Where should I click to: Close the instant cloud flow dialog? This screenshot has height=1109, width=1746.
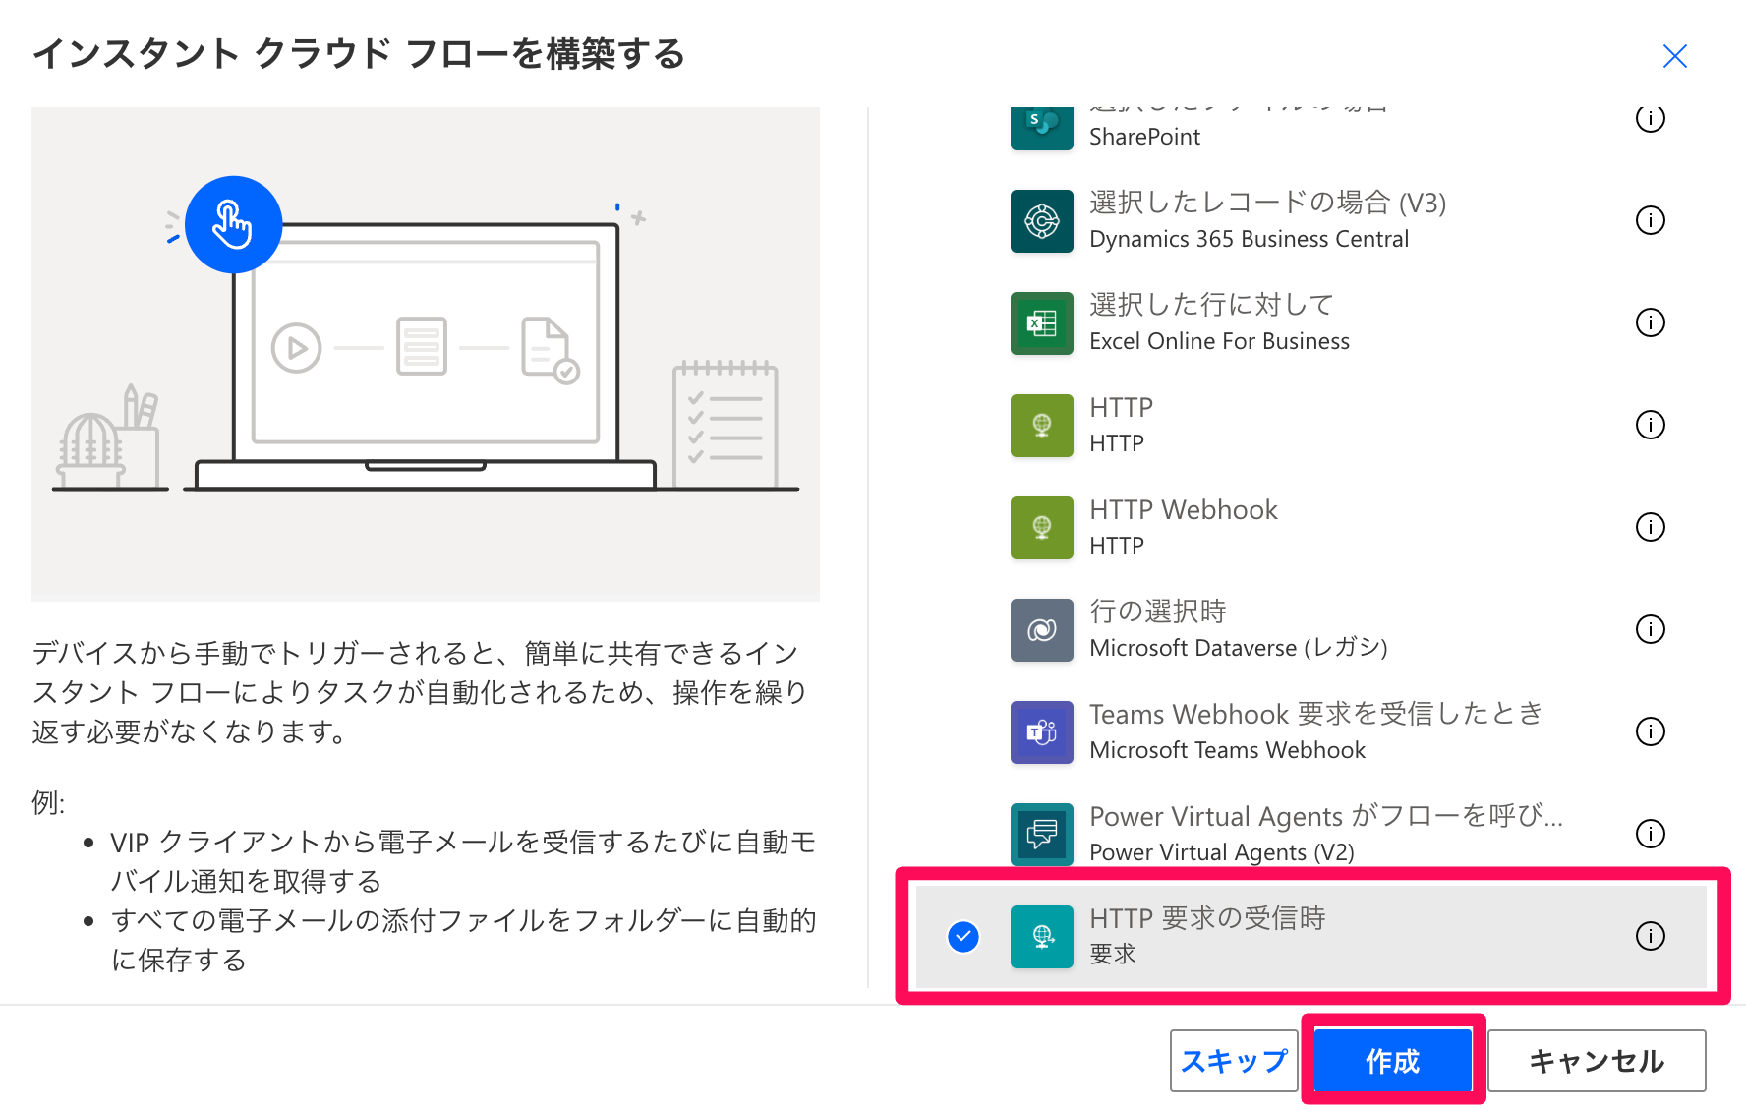coord(1674,56)
